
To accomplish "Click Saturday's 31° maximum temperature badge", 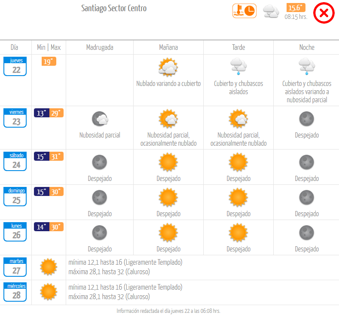I will 56,156.
